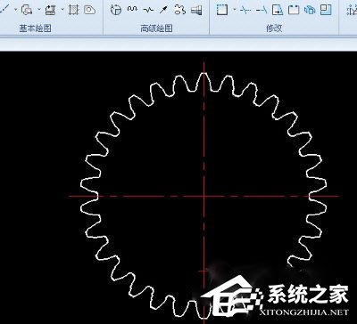Select the dashed rectangle tool in 修改

(x=222, y=10)
